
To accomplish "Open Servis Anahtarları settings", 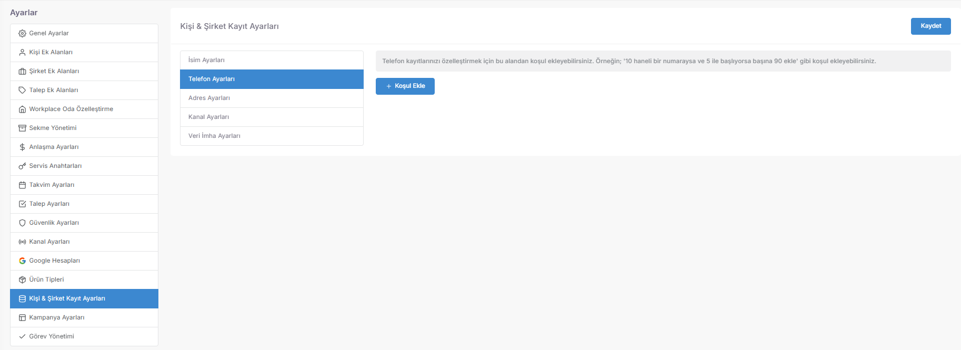I will tap(84, 166).
